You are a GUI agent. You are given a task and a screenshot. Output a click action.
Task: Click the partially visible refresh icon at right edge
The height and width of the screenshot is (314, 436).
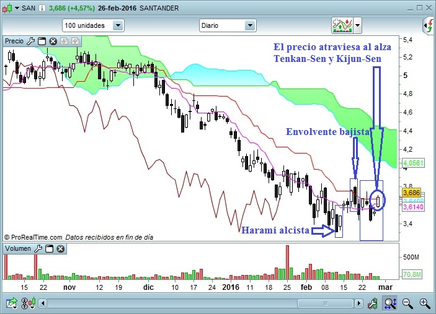430,25
